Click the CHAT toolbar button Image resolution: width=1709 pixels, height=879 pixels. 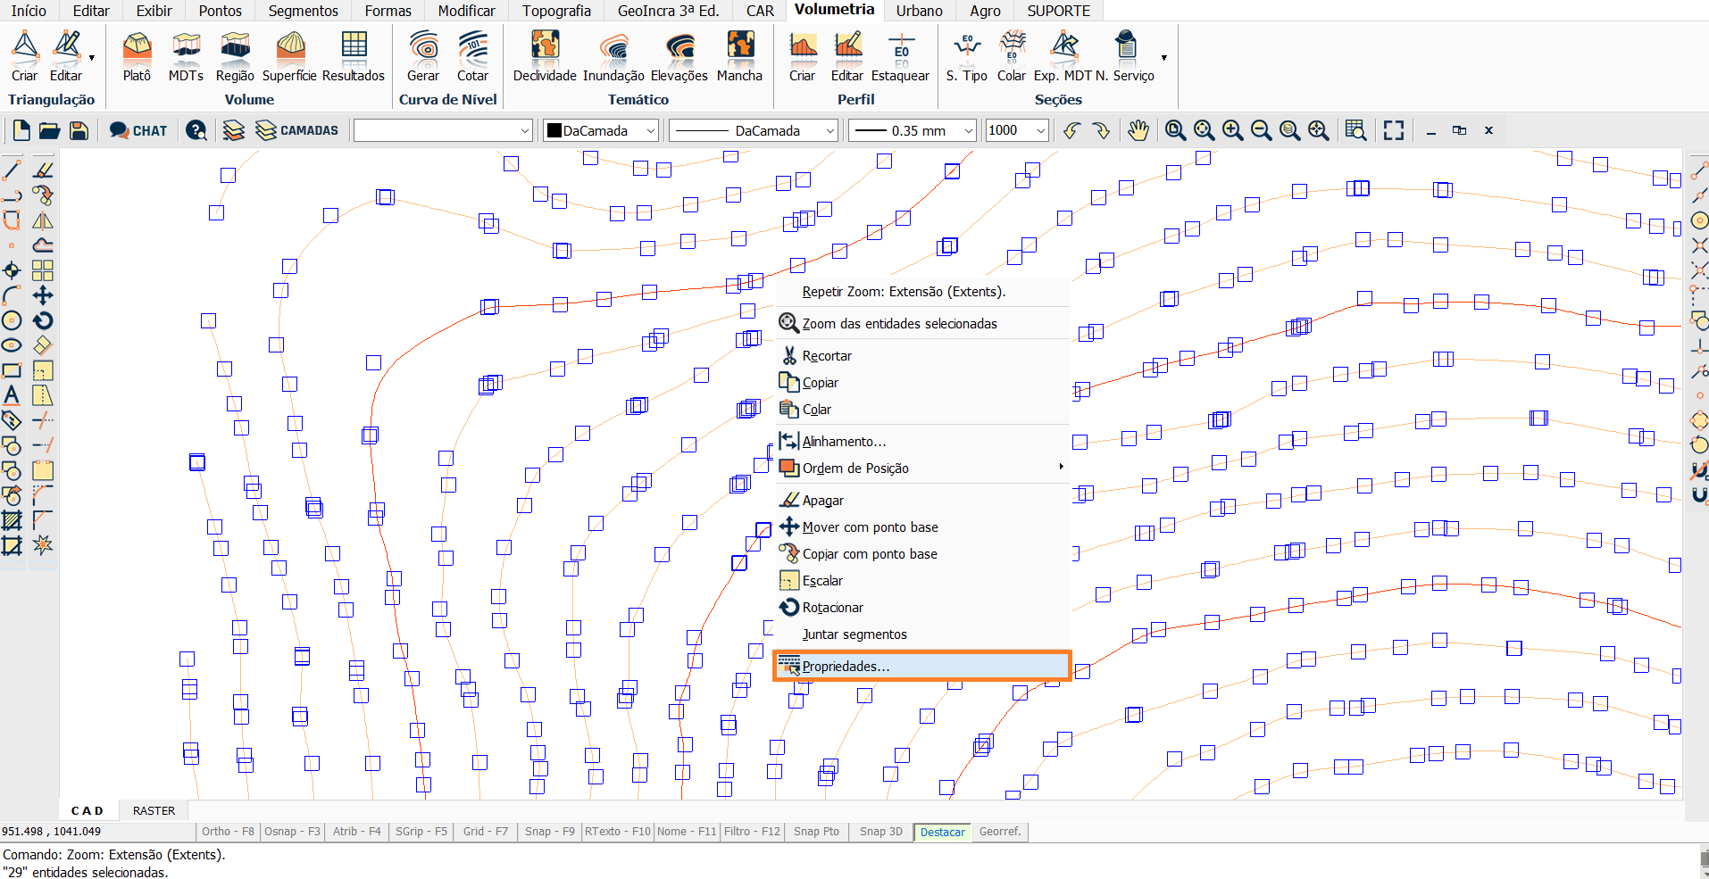coord(138,130)
